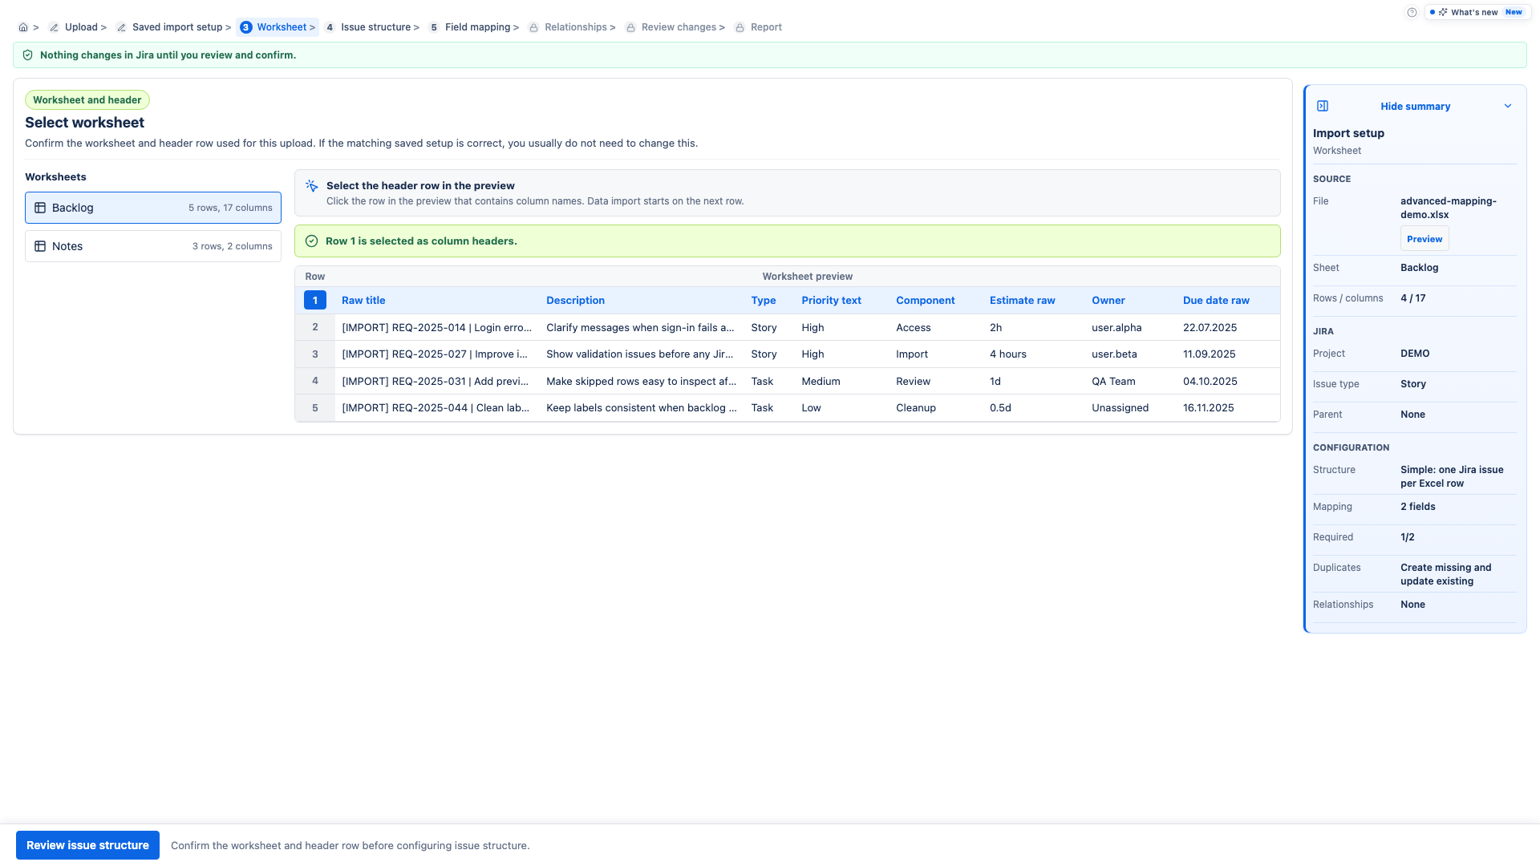Screen dimensions: 1540x866
Task: Click advanced-mapping-demo.xlsx file name
Action: click(x=1449, y=208)
